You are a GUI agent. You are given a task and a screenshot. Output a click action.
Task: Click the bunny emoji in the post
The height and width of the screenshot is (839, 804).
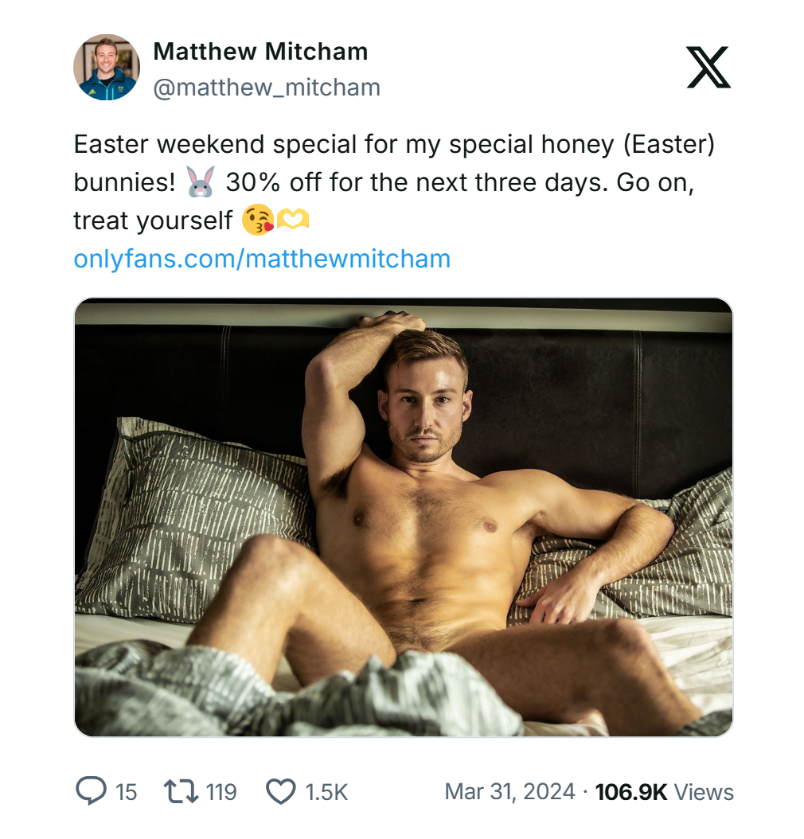pos(200,183)
